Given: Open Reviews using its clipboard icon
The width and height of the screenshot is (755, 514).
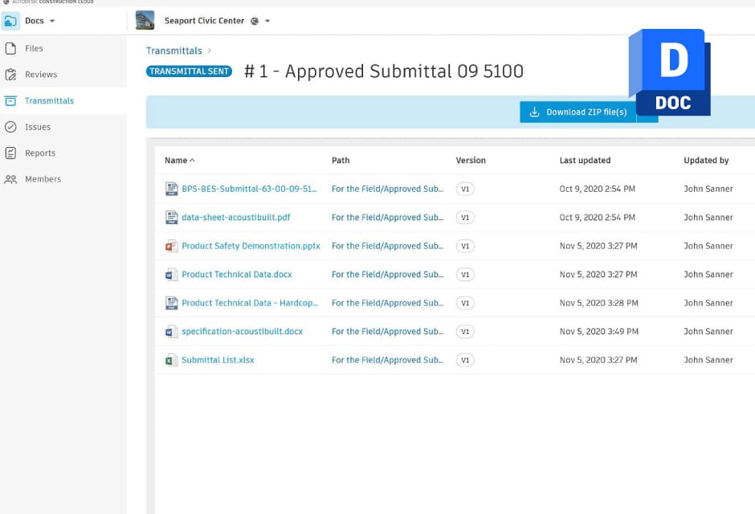Looking at the screenshot, I should [11, 74].
